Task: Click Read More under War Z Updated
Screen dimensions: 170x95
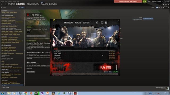Action: [x=29, y=68]
